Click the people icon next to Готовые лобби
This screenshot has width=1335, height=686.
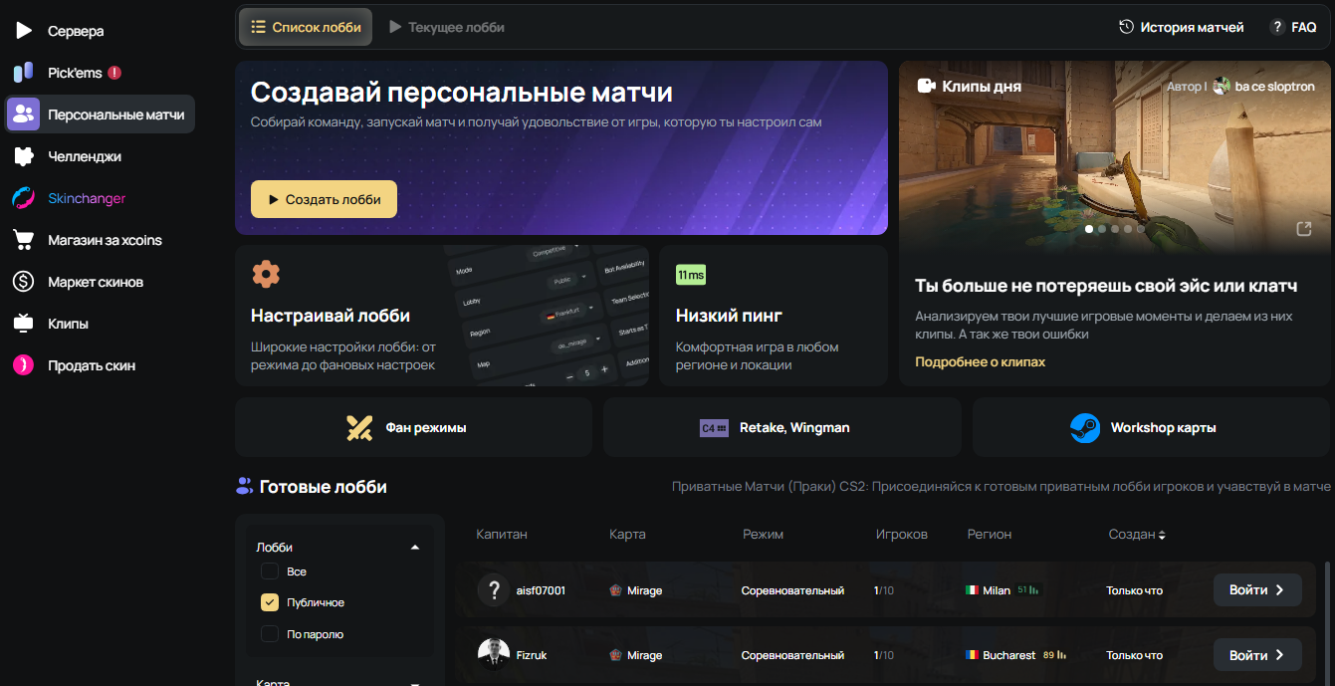click(244, 487)
